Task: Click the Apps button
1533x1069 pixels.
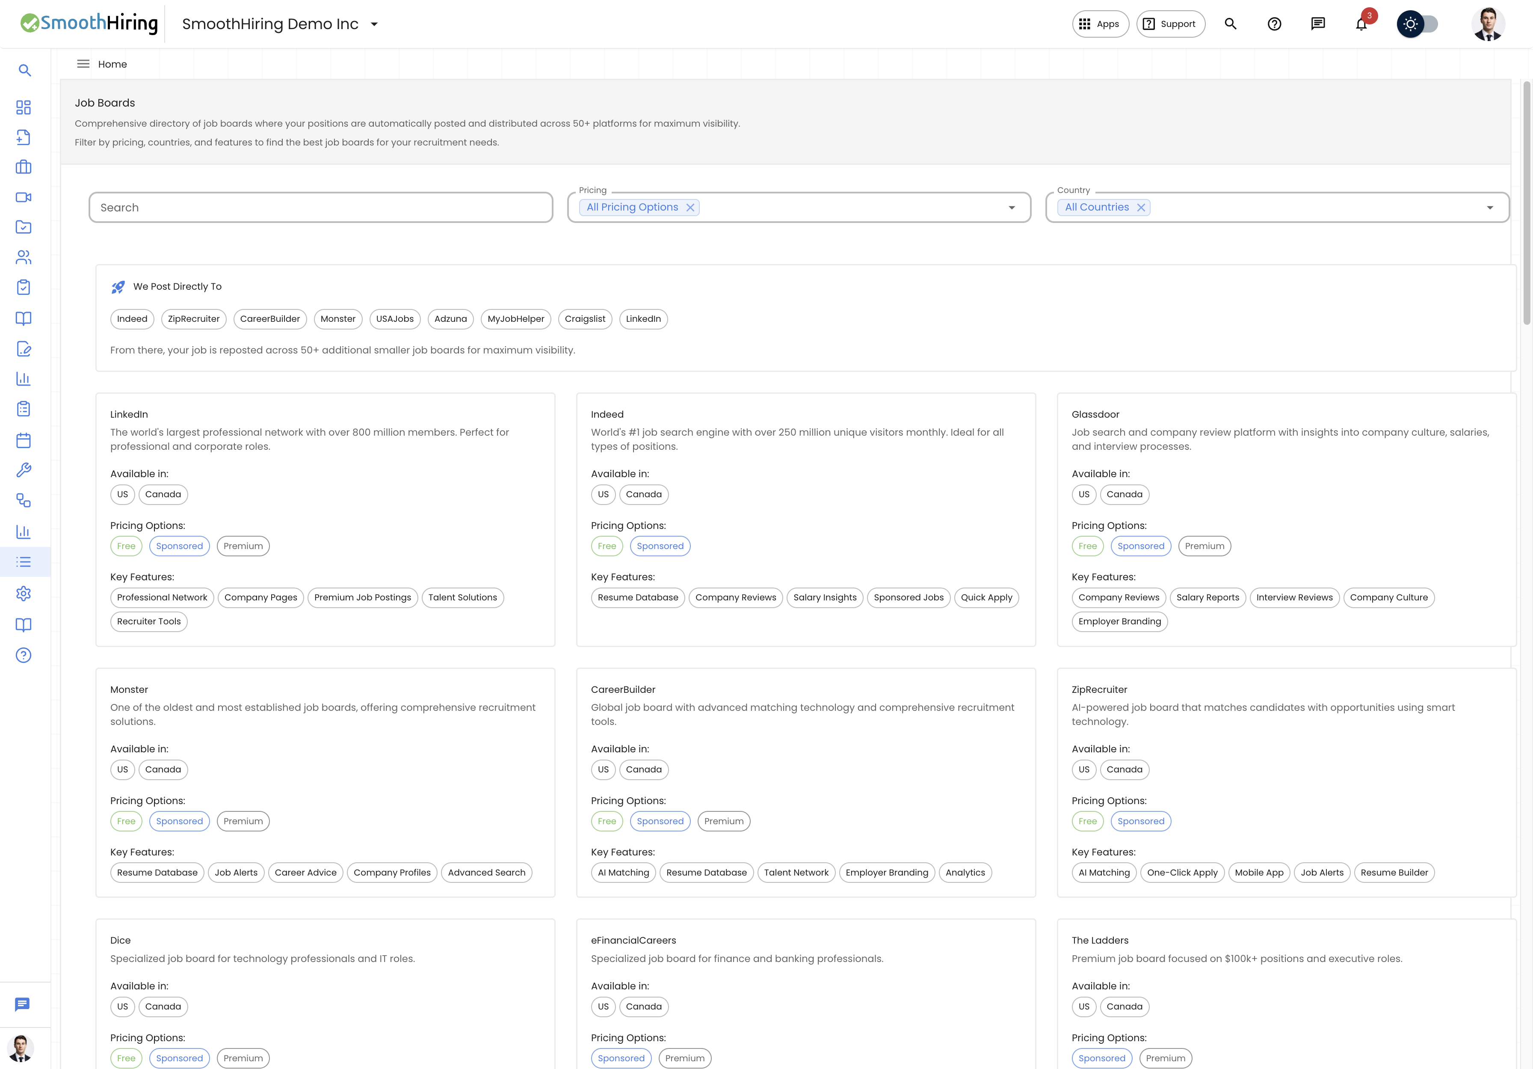Action: [x=1100, y=24]
